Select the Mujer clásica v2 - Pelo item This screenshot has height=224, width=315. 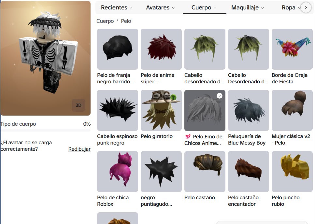(292, 110)
